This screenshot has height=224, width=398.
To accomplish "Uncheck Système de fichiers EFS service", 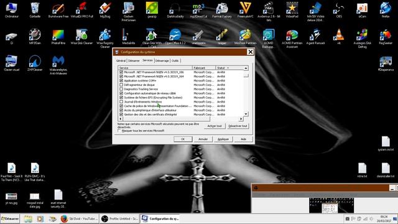I will tap(121, 98).
